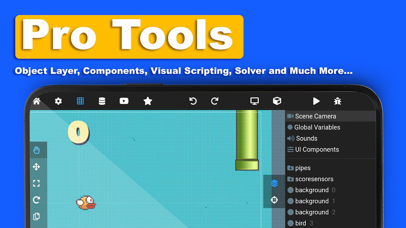Open the database stack icon

pos(102,101)
